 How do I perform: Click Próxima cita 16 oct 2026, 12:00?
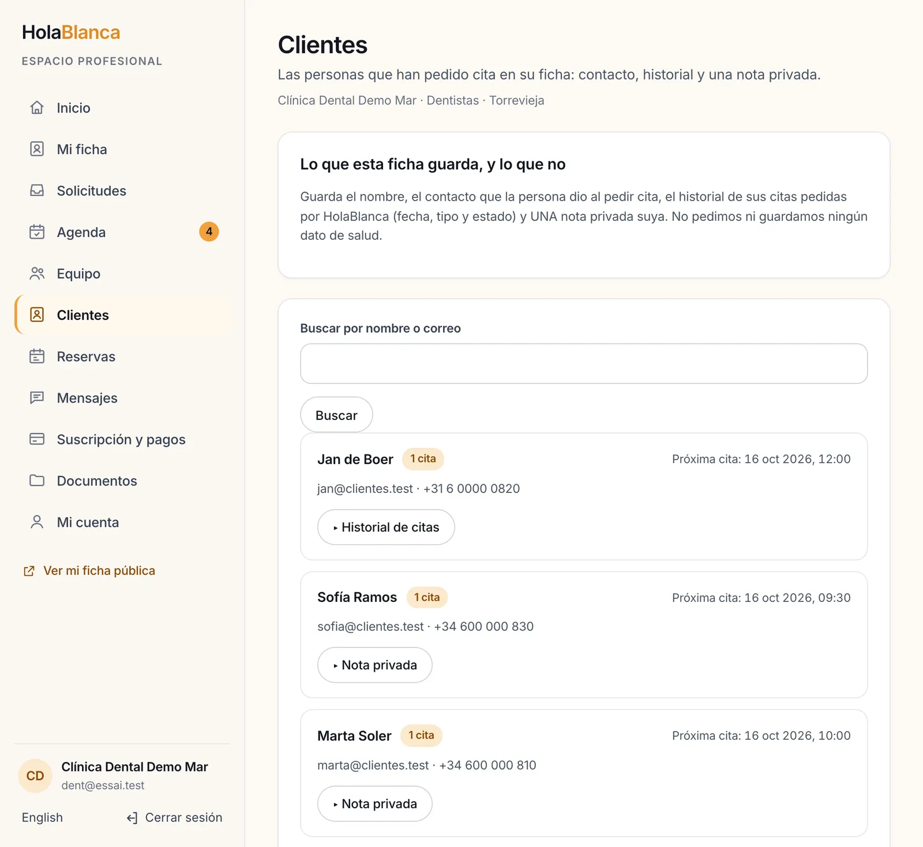pos(761,460)
